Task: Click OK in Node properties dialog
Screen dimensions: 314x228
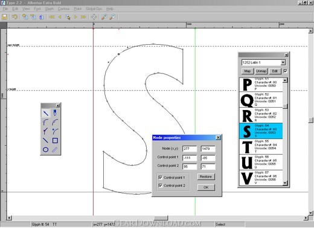Action: (x=206, y=187)
